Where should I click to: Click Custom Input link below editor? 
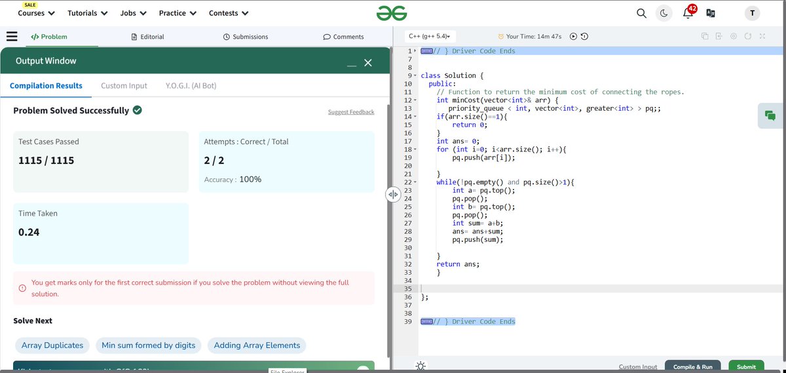(x=638, y=367)
